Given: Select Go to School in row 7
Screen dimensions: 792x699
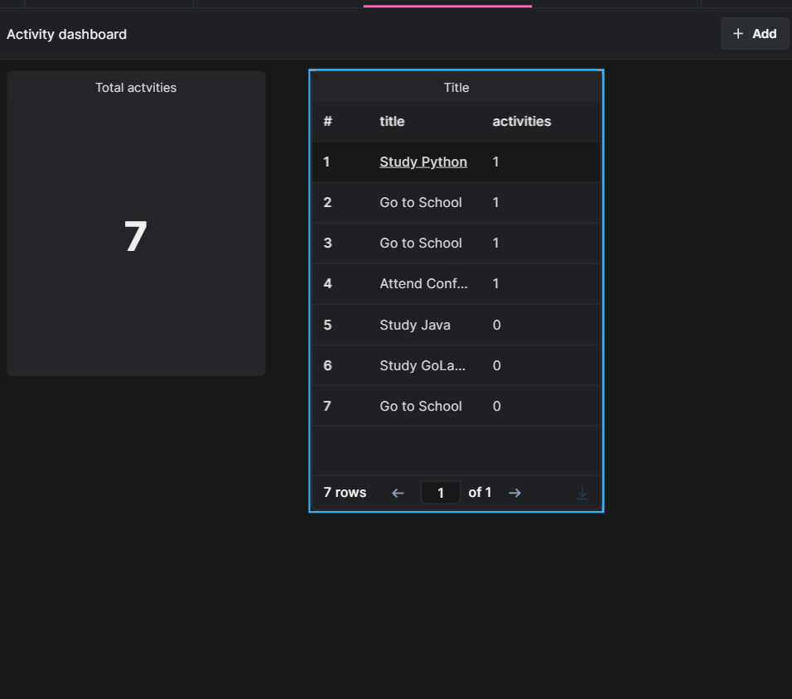Looking at the screenshot, I should [421, 406].
